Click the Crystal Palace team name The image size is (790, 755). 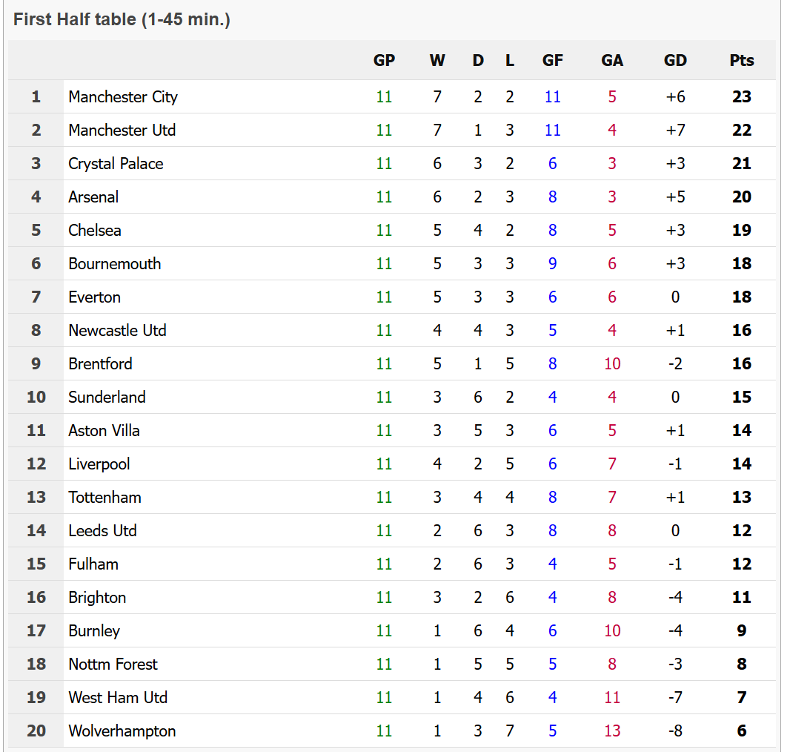pyautogui.click(x=116, y=163)
